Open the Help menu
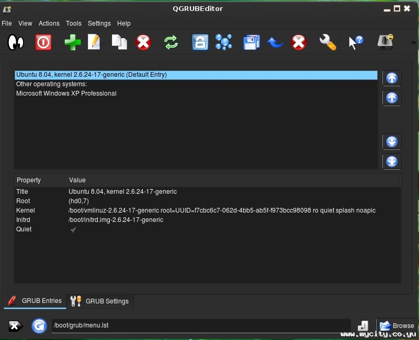Viewport: 419px width, 340px height. pos(124,24)
